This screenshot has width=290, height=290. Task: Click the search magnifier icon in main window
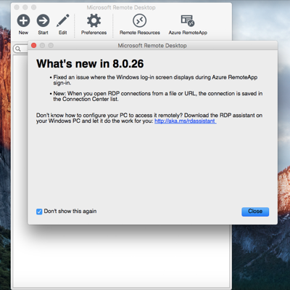click(x=18, y=49)
